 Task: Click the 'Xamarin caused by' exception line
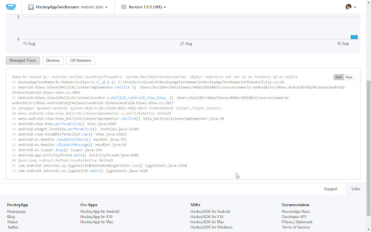(x=155, y=77)
